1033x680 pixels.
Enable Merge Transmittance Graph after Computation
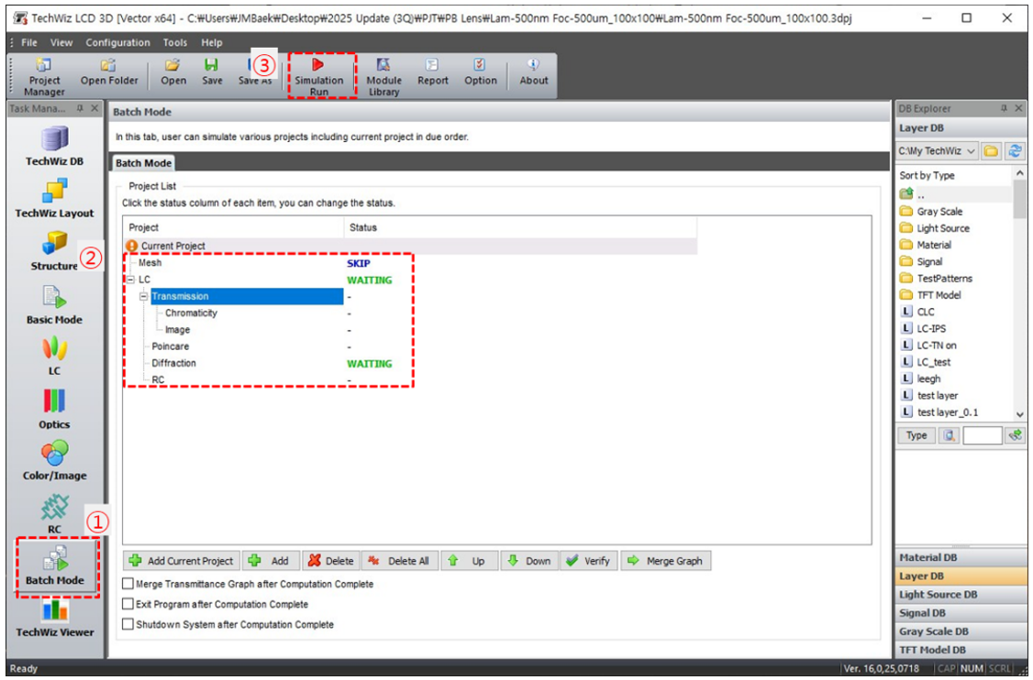tap(128, 584)
